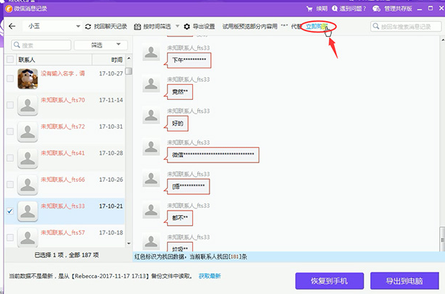445x294 pixels.
Task: Select contact name 未知联系人_fts57
Action: (x=63, y=232)
